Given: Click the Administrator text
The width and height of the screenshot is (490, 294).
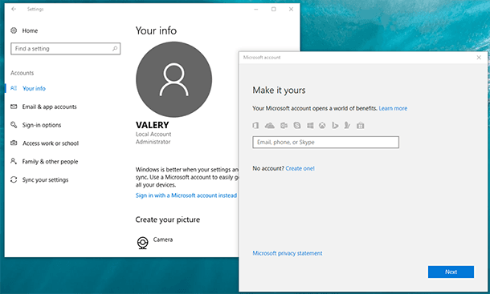Looking at the screenshot, I should click(x=153, y=142).
